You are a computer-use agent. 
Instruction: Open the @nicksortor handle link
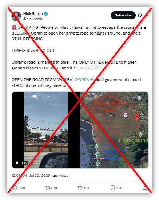coord(33,19)
